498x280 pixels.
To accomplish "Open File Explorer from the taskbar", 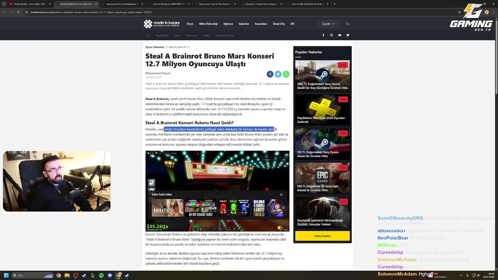I will 67,275.
